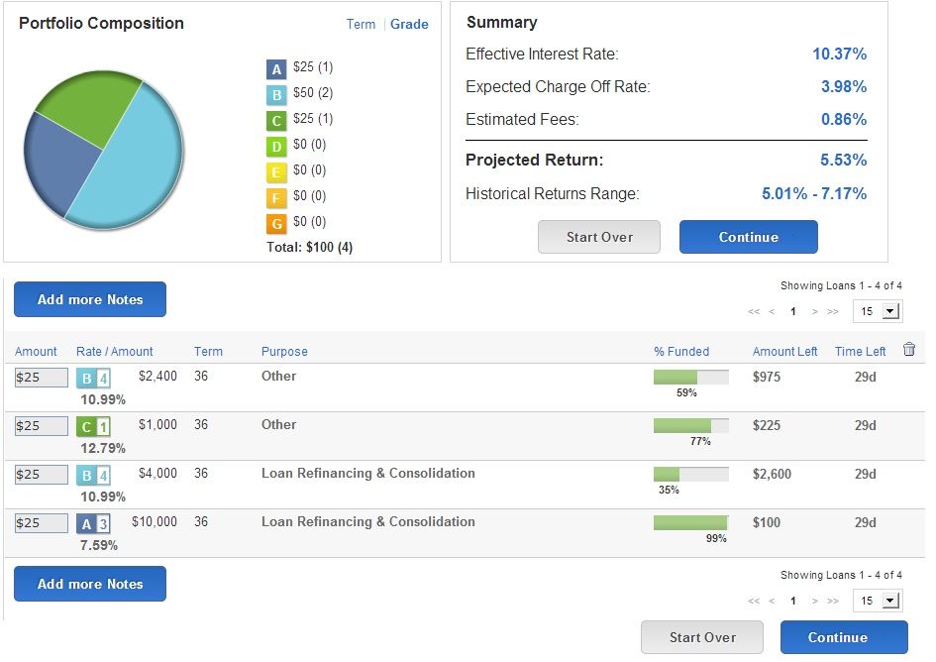
Task: Click B4 grade badge on $2,400 loan
Action: (93, 379)
